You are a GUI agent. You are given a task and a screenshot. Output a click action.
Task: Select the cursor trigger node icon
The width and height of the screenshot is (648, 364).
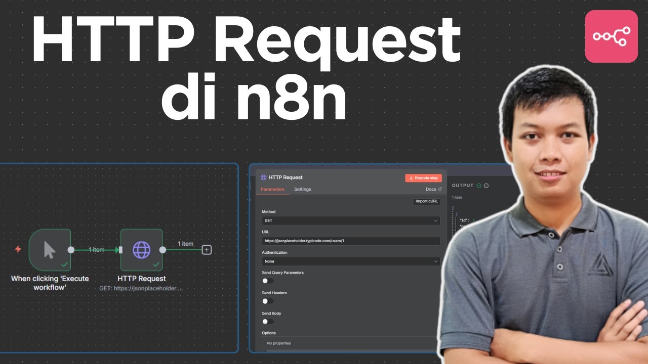[50, 250]
